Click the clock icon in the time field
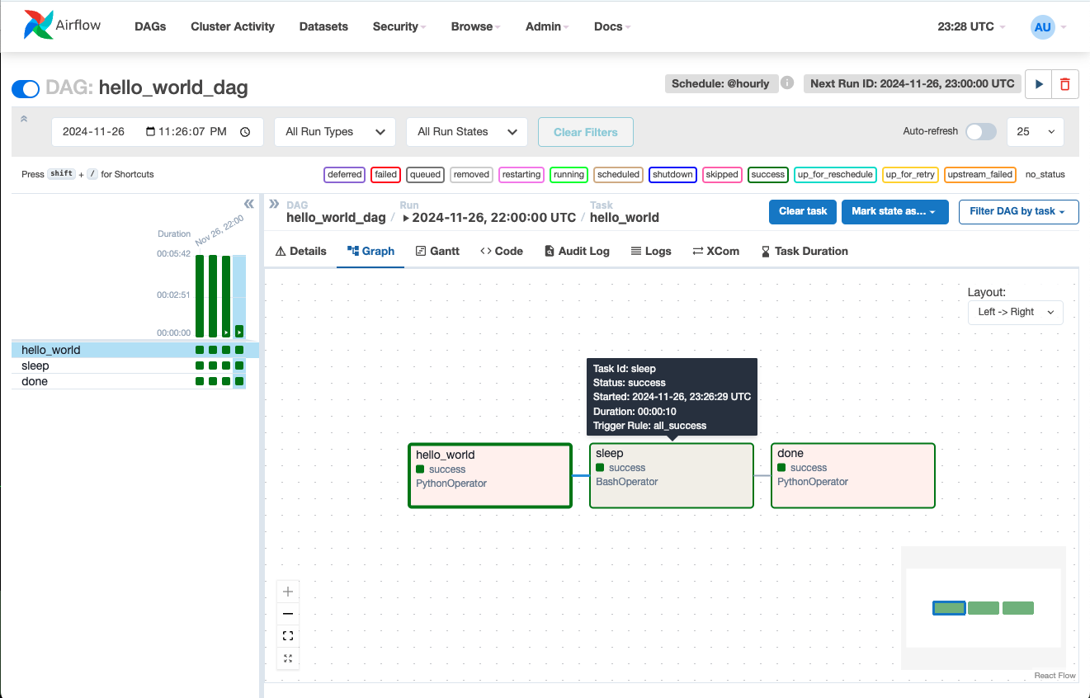 [245, 132]
